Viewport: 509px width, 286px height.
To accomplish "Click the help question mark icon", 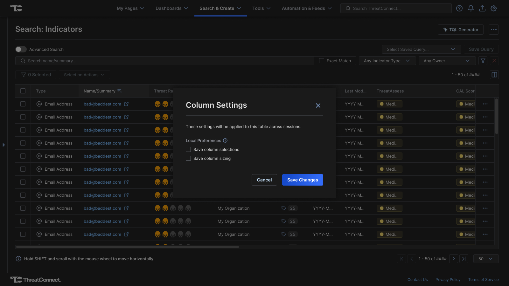I will point(459,8).
